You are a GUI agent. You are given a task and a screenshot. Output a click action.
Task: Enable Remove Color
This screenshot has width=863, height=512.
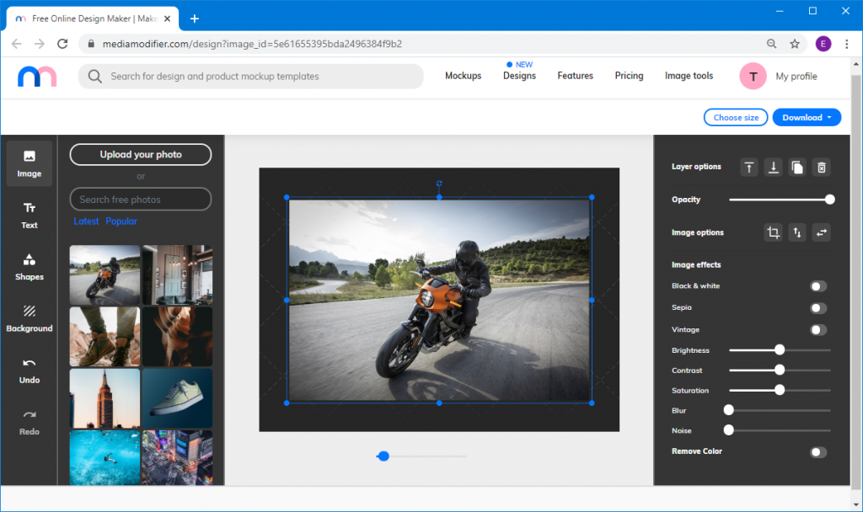pos(817,451)
